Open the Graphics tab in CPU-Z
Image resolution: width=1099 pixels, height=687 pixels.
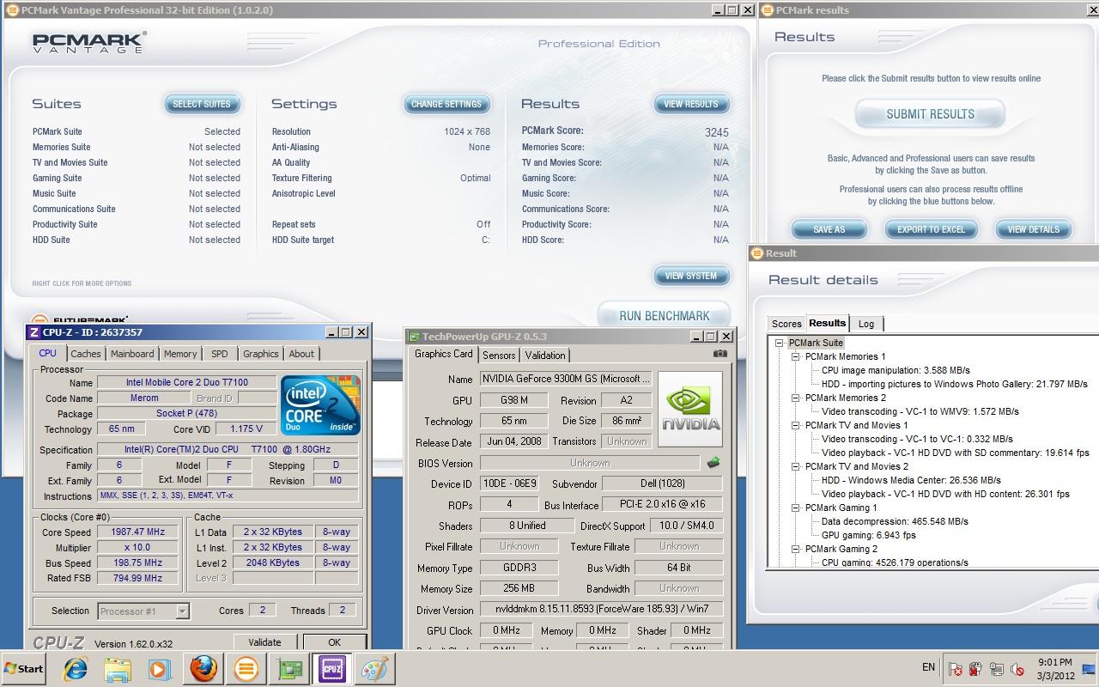(260, 354)
